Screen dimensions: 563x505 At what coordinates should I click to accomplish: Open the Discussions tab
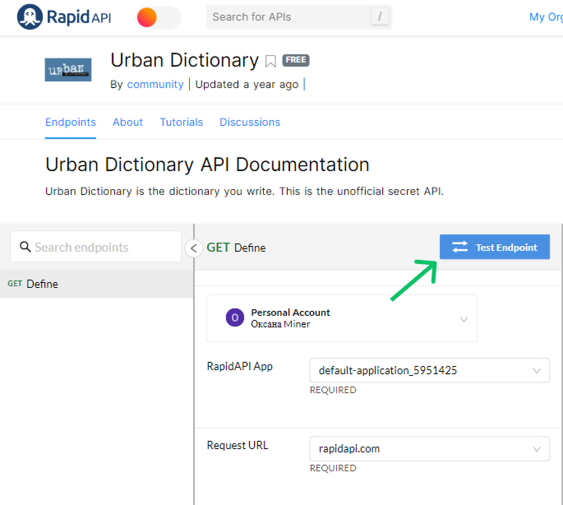[250, 122]
